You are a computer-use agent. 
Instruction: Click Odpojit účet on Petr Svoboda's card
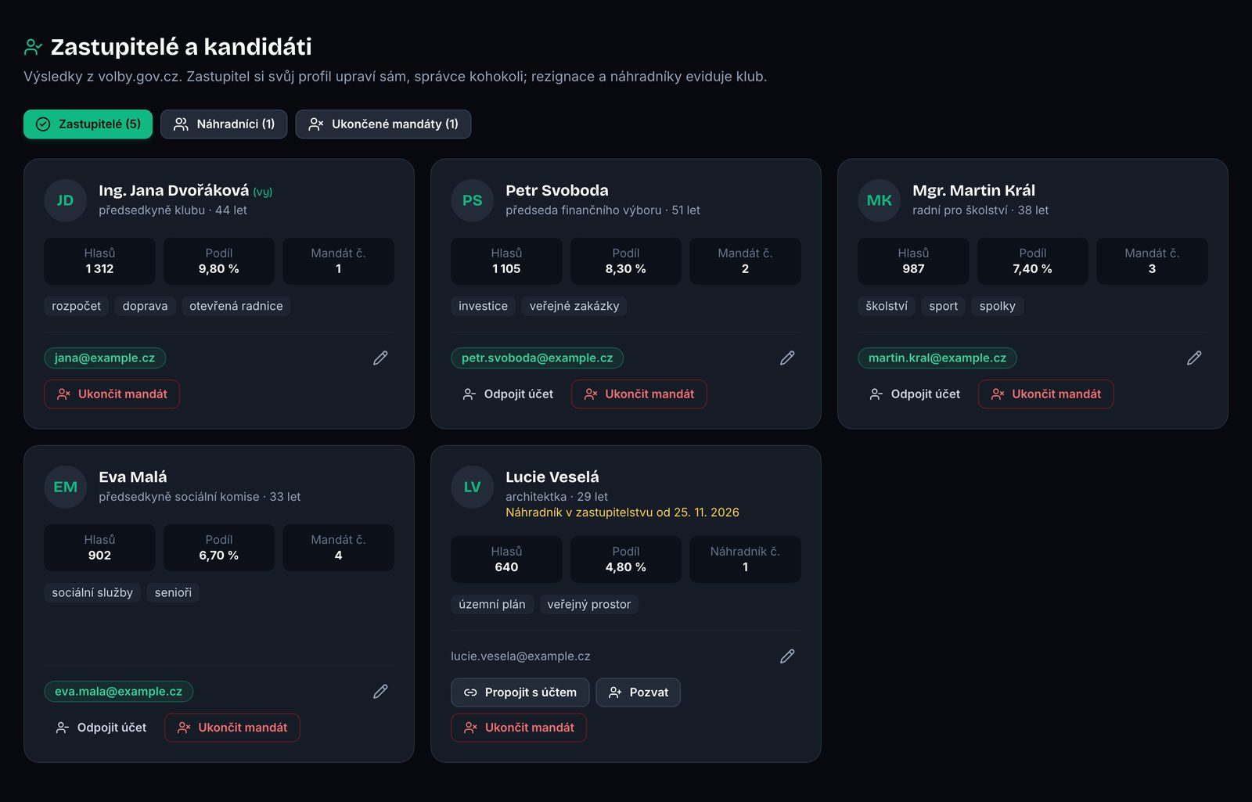pos(508,394)
